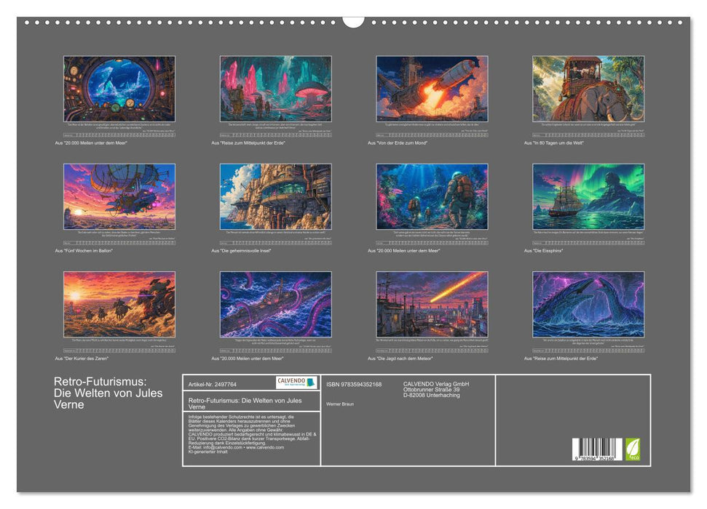
Task: Open the airship balloon at sunset thumbnail
Action: tap(119, 196)
